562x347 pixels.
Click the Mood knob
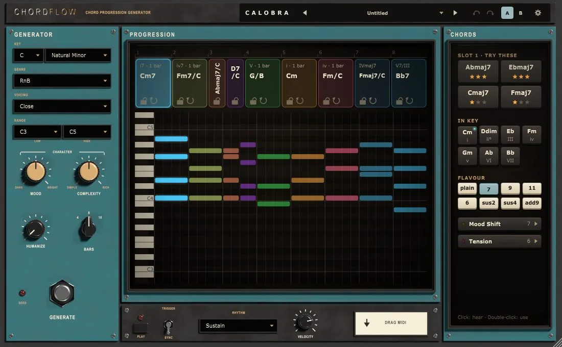pos(35,171)
